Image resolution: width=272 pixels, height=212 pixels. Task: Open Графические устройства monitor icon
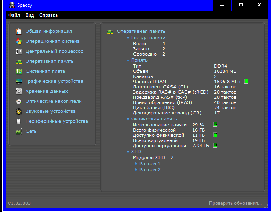click(x=18, y=81)
